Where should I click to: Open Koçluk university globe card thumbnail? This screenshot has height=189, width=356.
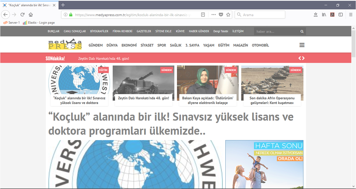coord(79,86)
